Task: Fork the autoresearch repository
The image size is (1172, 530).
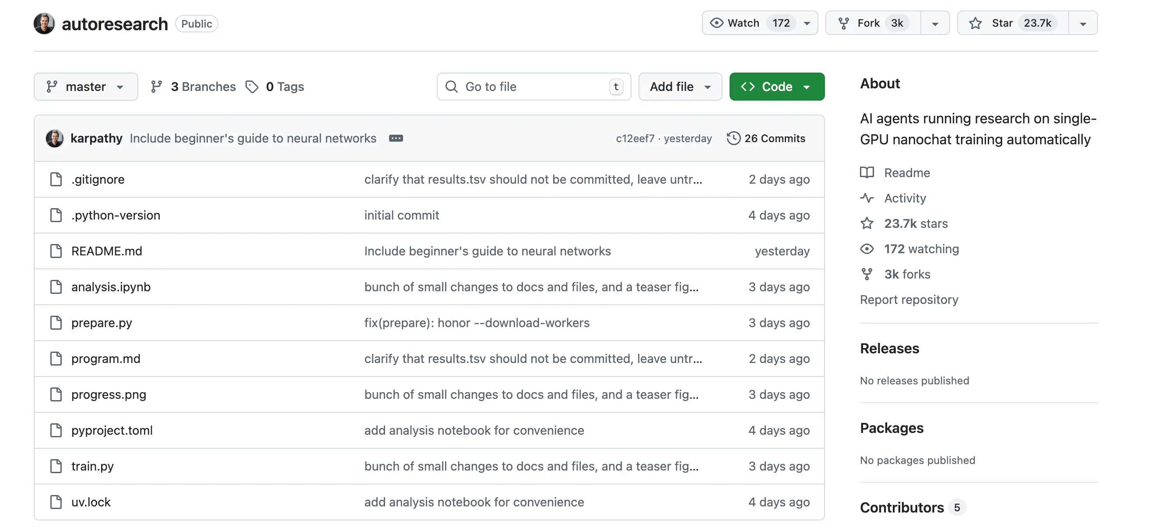Action: 873,23
